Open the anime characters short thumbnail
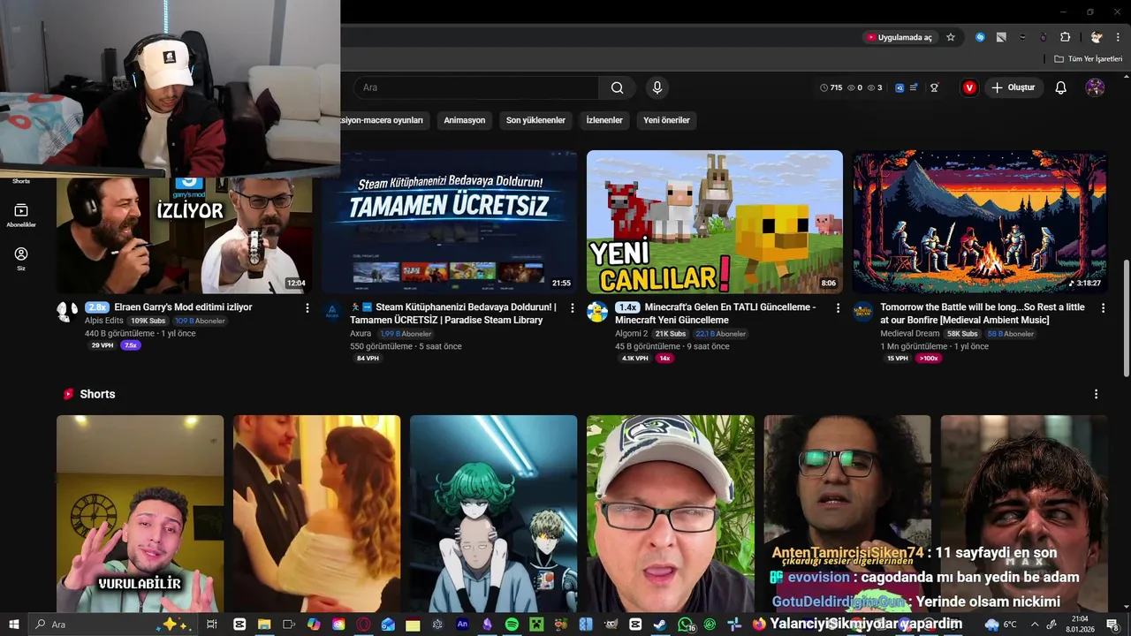Screen dimensions: 1131x636 tap(493, 514)
